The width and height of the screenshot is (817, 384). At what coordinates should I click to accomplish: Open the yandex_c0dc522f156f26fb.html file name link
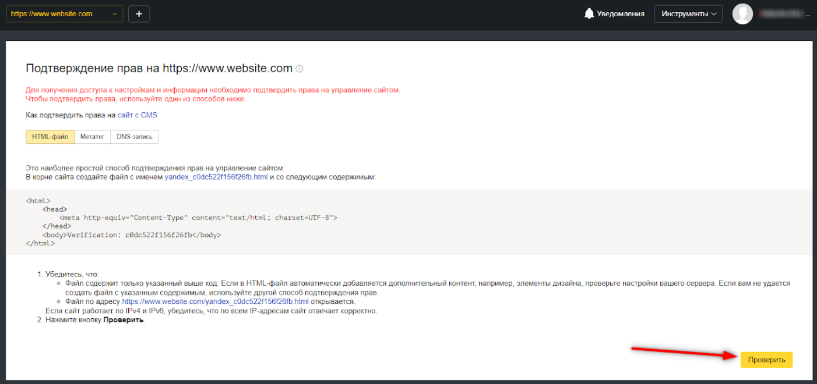pyautogui.click(x=216, y=177)
